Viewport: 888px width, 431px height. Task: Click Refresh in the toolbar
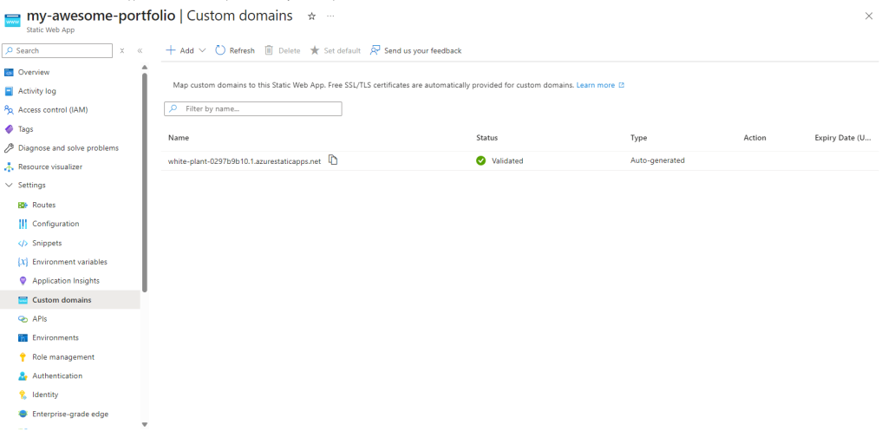tap(235, 50)
